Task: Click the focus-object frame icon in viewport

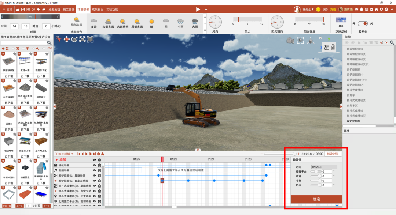Action: 300,40
